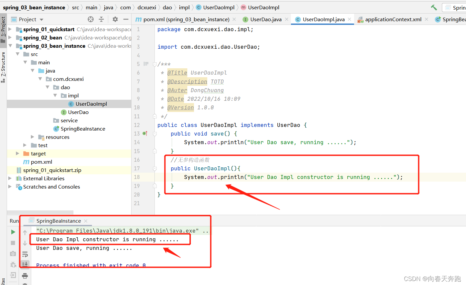
Task: Toggle the 1: Project tool window stripe
Action: point(3,30)
